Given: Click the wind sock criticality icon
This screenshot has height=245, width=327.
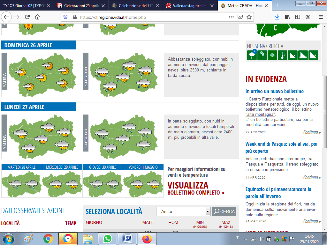Looking at the screenshot, I should point(262,55).
